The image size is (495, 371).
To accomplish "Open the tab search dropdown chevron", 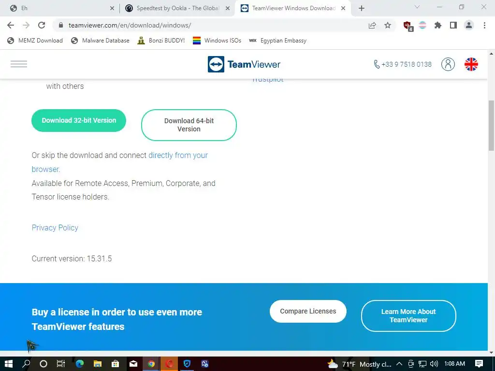I will [x=417, y=7].
